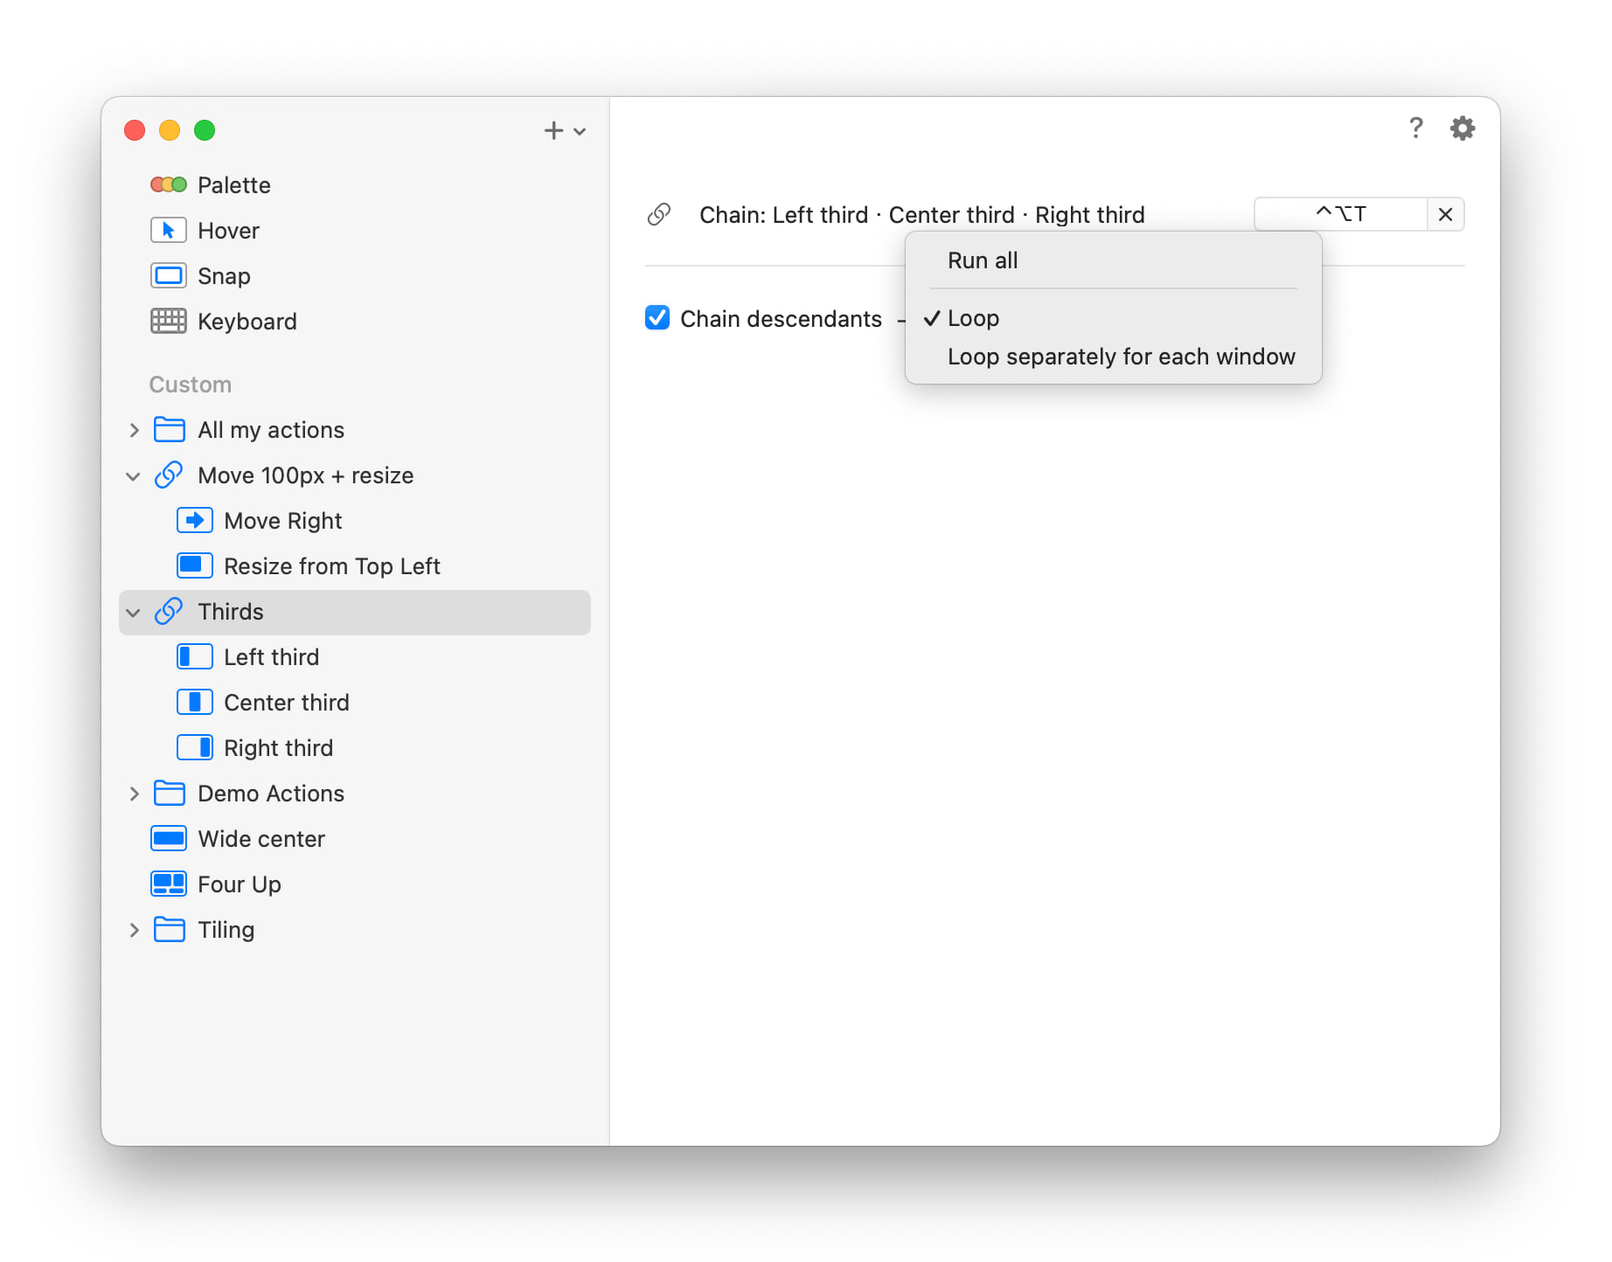1612x1262 pixels.
Task: Open the add action plus dropdown
Action: click(x=564, y=130)
